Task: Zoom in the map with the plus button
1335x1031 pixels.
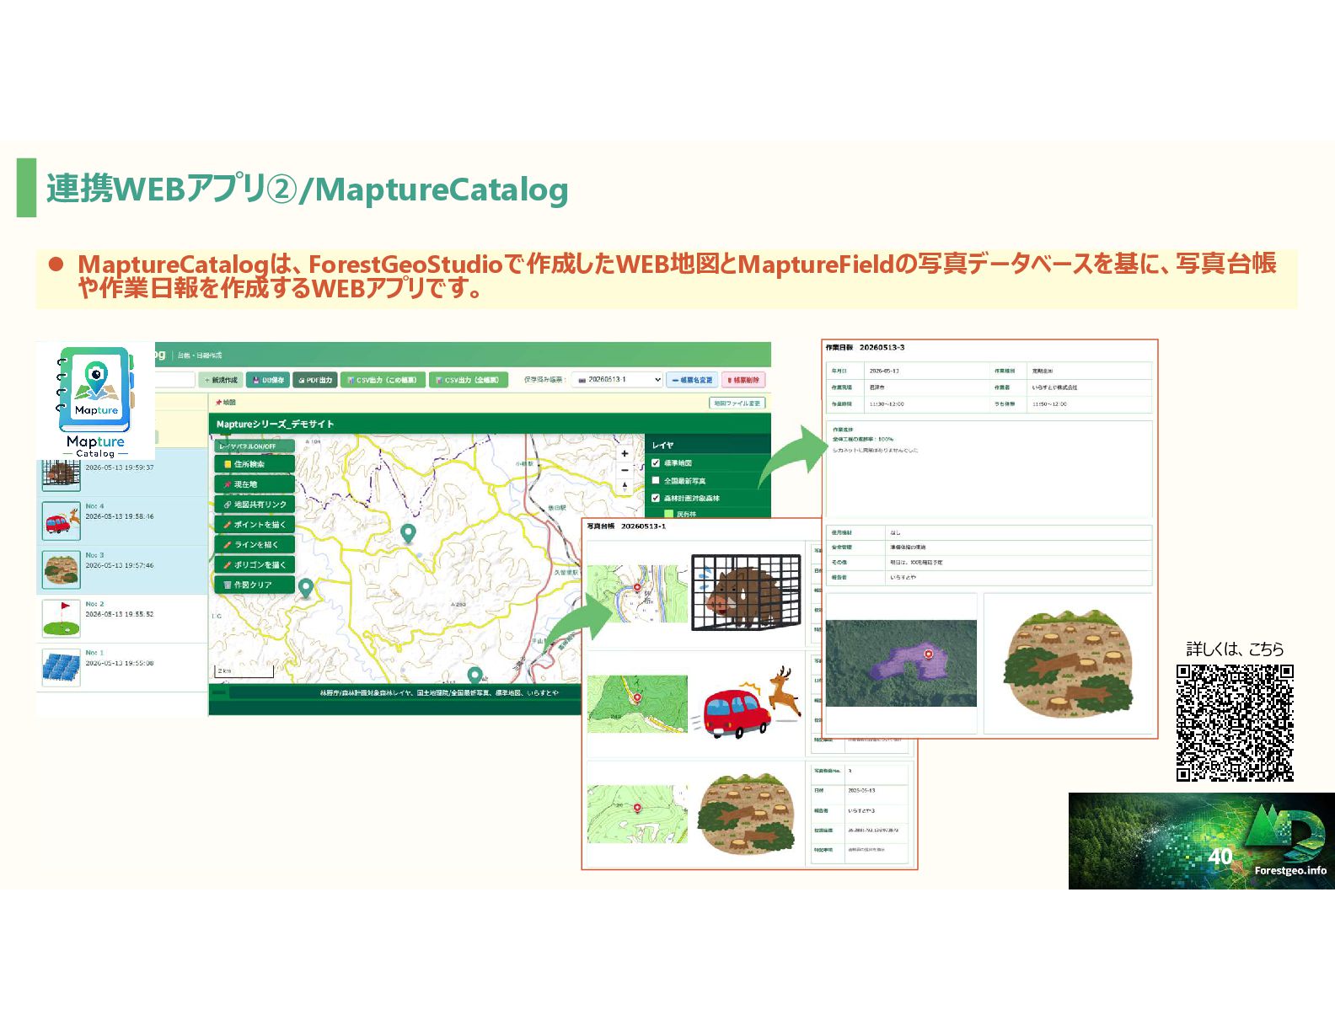Action: pyautogui.click(x=625, y=454)
